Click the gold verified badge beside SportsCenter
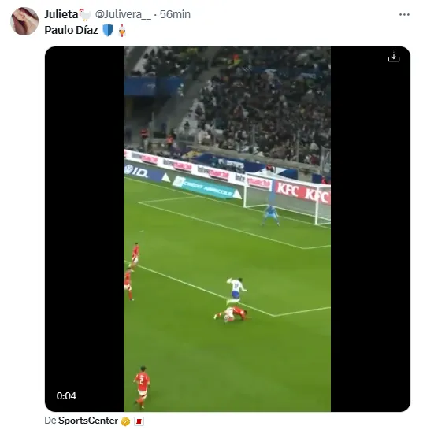This screenshot has width=423, height=434. click(x=126, y=421)
